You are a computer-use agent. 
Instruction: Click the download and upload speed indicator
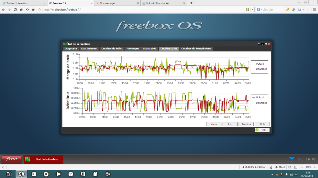(254, 167)
